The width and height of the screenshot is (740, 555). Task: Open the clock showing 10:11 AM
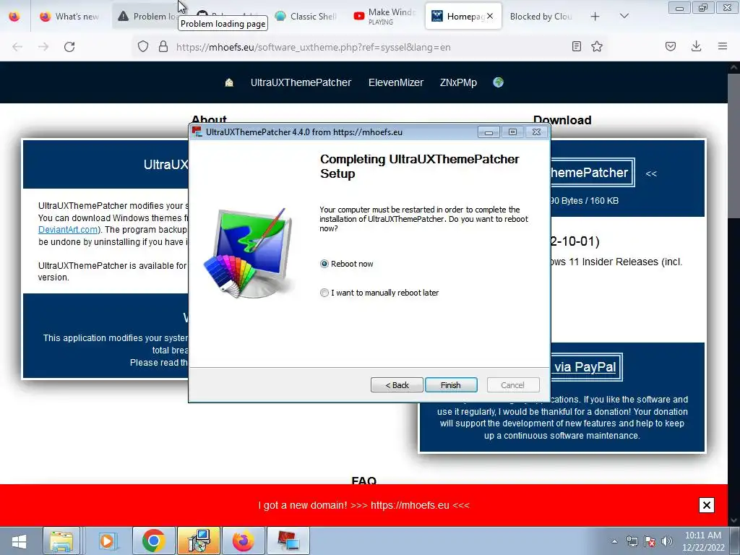(702, 541)
